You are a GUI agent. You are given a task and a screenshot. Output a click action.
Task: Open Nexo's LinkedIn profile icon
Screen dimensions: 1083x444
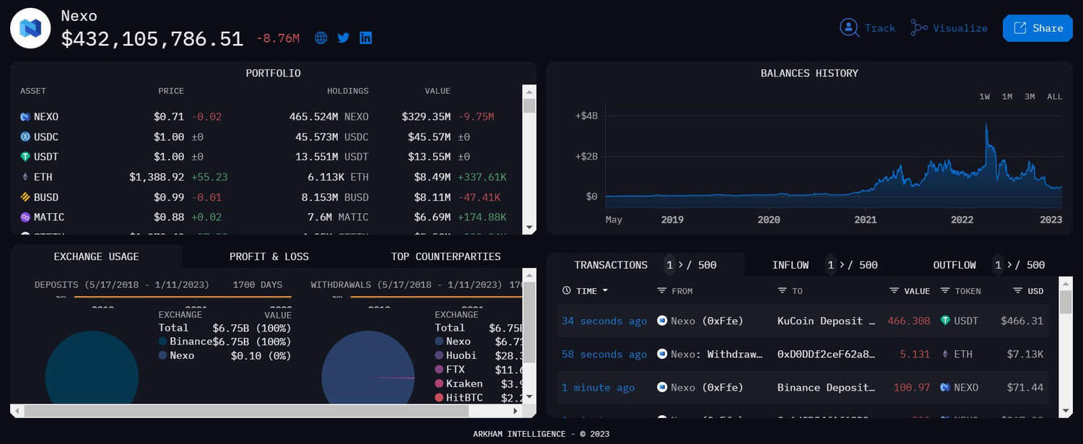pos(366,38)
